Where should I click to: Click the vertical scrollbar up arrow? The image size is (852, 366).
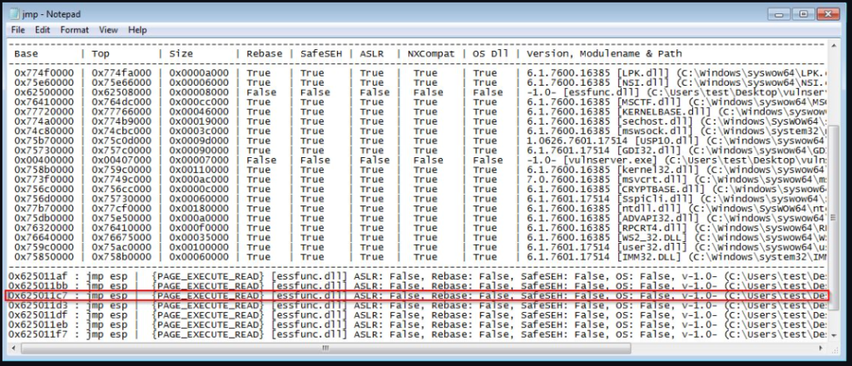pyautogui.click(x=835, y=46)
